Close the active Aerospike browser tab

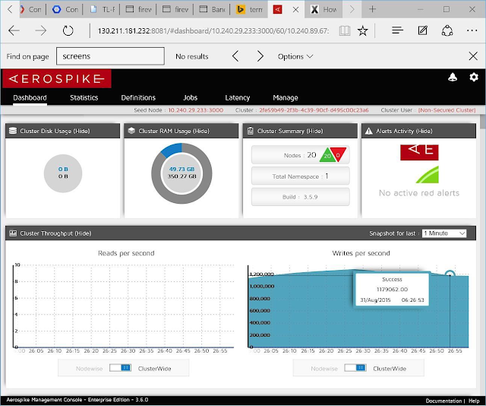(x=295, y=10)
